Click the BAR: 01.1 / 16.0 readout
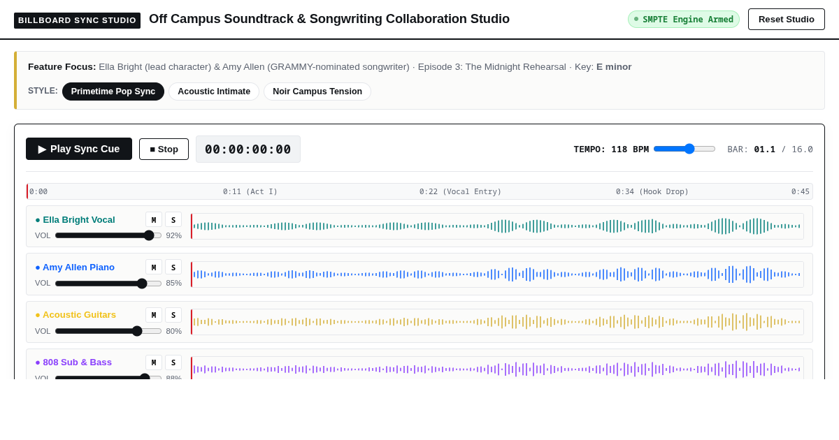The height and width of the screenshot is (440, 839). tap(770, 149)
